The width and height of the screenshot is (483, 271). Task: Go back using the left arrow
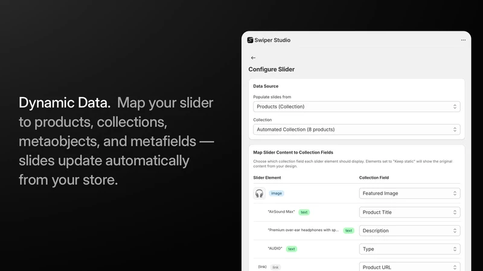pyautogui.click(x=253, y=58)
